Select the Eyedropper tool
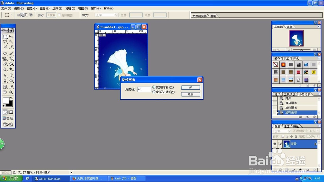Image resolution: width=324 pixels, height=182 pixels. point(11,87)
